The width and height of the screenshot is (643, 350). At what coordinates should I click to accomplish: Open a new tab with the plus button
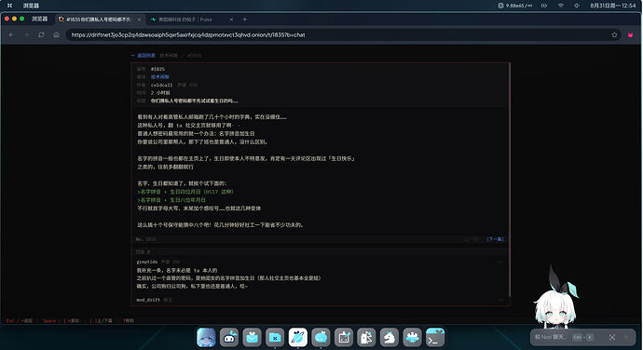click(x=245, y=20)
